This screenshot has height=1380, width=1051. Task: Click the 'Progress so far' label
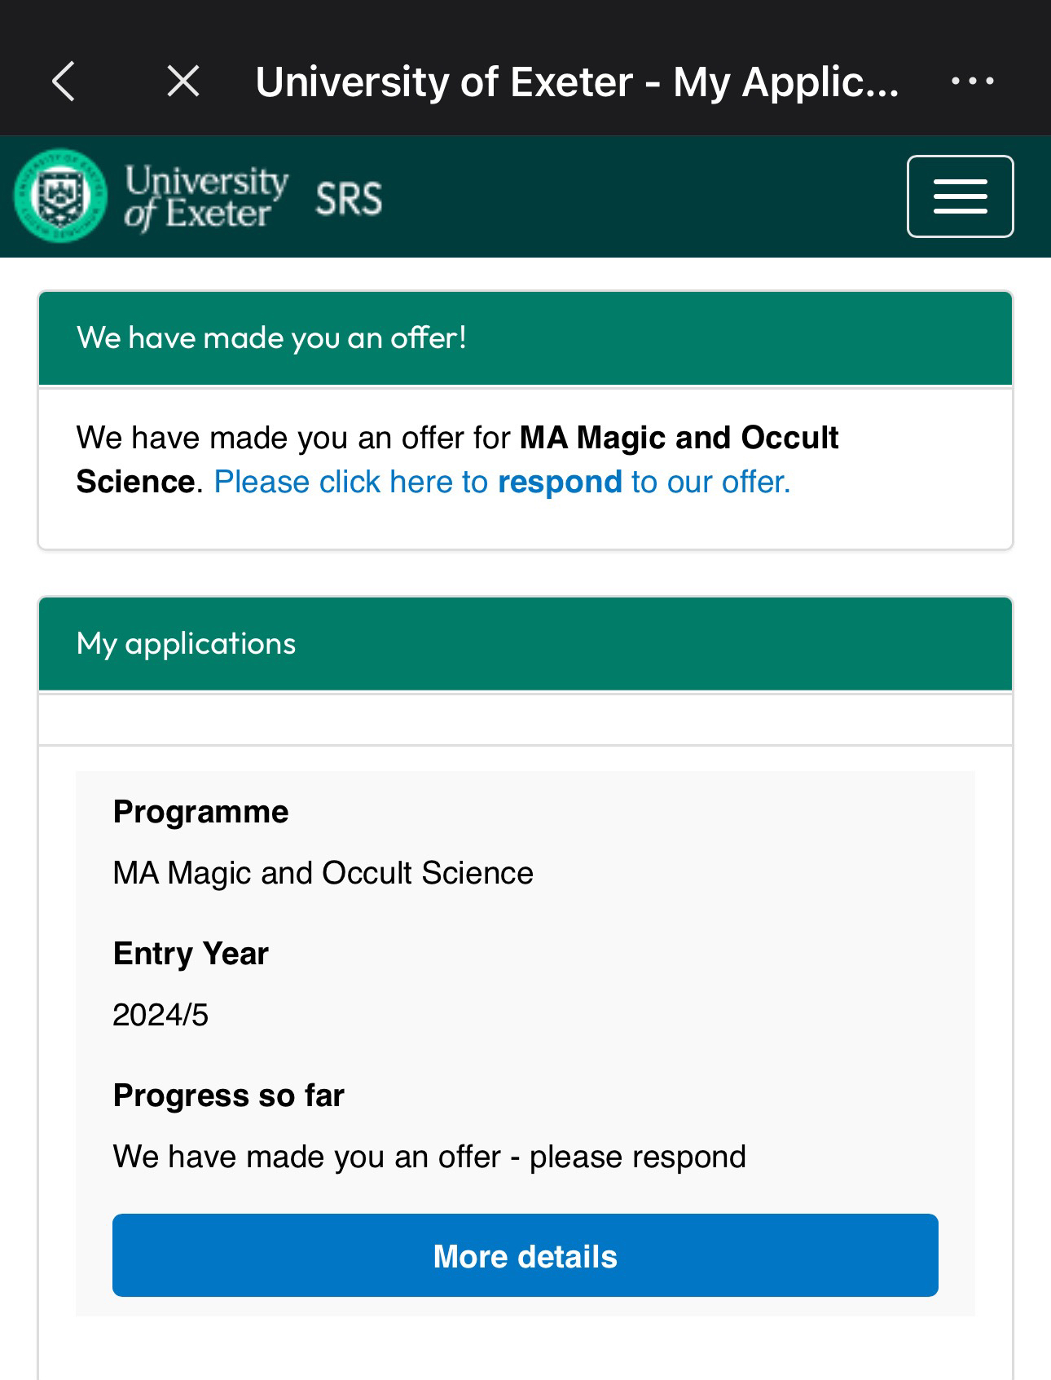pyautogui.click(x=228, y=1096)
